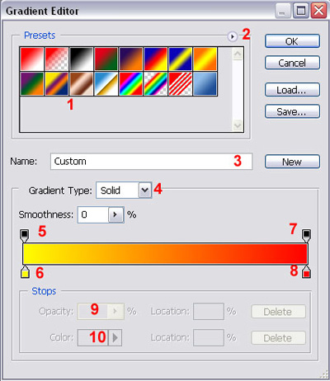Image resolution: width=330 pixels, height=381 pixels.
Task: Select the light blue gradient preset
Action: tap(205, 83)
